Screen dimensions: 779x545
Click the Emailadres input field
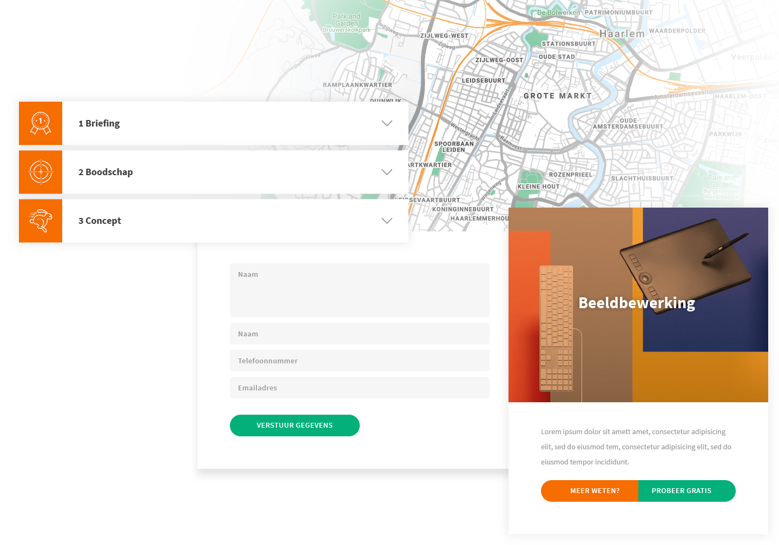(360, 388)
